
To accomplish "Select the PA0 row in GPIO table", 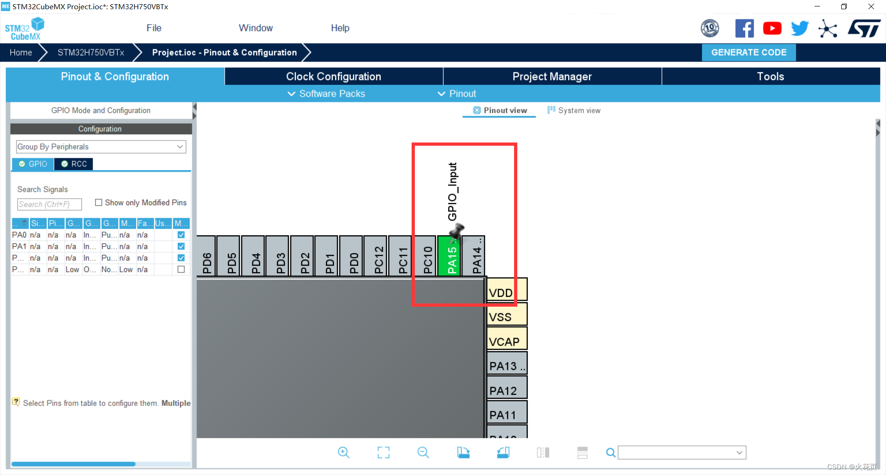I will (x=101, y=235).
